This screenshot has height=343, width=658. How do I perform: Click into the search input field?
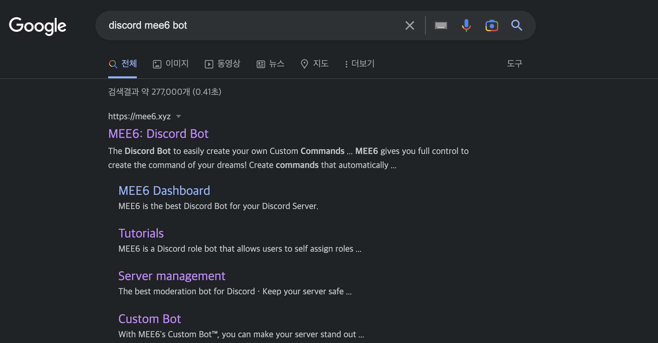251,25
